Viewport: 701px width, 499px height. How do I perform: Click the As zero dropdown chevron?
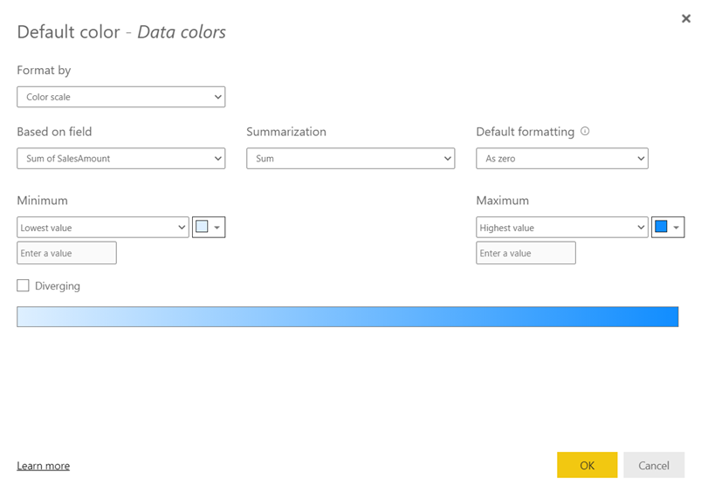[641, 159]
